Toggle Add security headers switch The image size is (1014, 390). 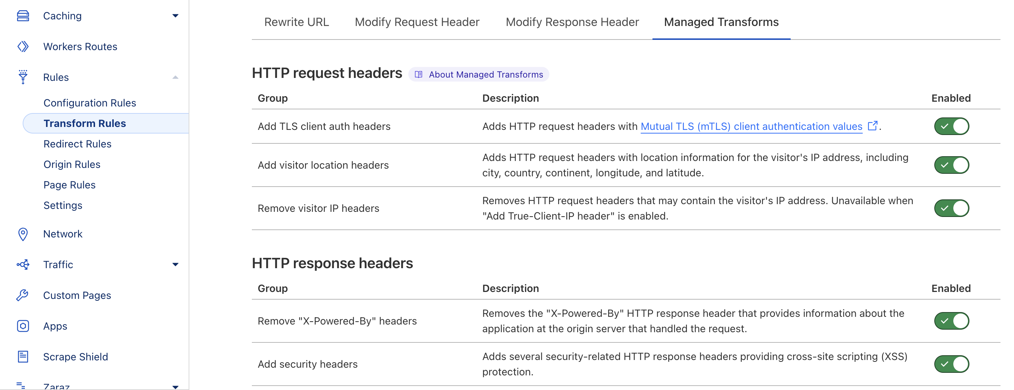click(951, 364)
